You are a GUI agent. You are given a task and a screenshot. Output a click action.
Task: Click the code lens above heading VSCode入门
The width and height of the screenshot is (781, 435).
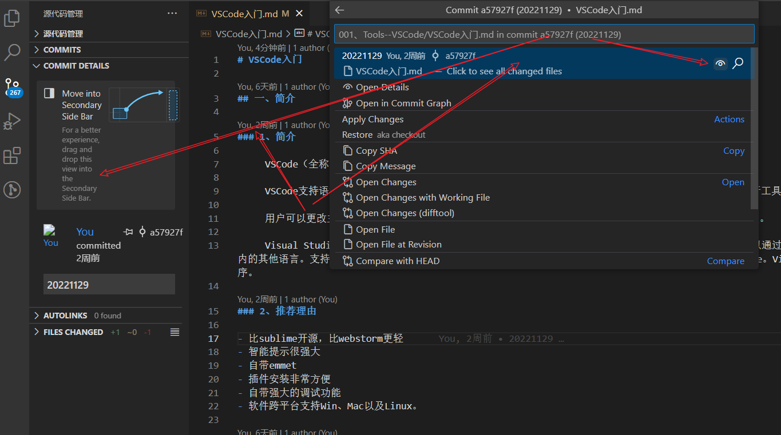(283, 48)
